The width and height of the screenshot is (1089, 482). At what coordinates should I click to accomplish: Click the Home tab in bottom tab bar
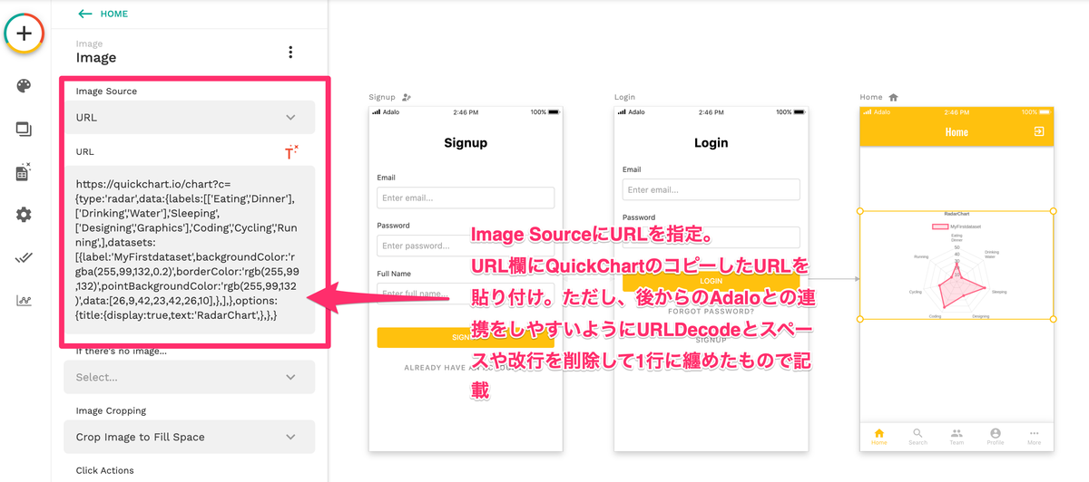coord(878,437)
